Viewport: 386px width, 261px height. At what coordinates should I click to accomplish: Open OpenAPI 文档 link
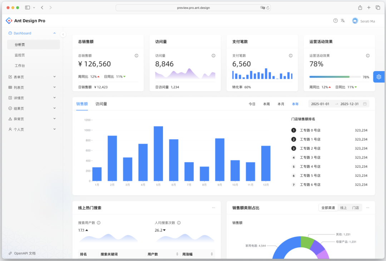pyautogui.click(x=25, y=253)
